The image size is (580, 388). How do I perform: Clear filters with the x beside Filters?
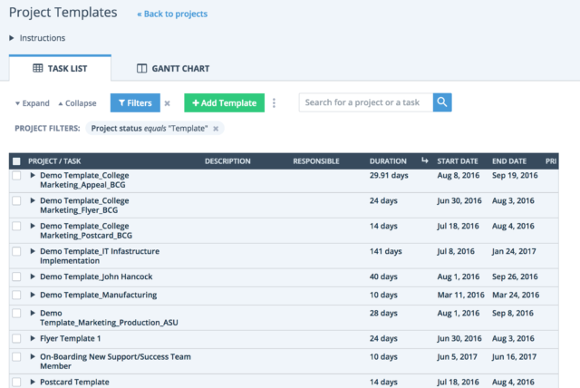pos(167,103)
